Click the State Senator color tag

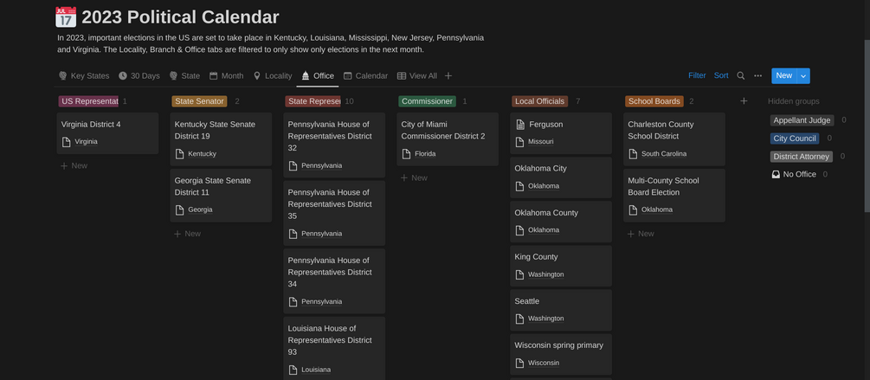[199, 101]
